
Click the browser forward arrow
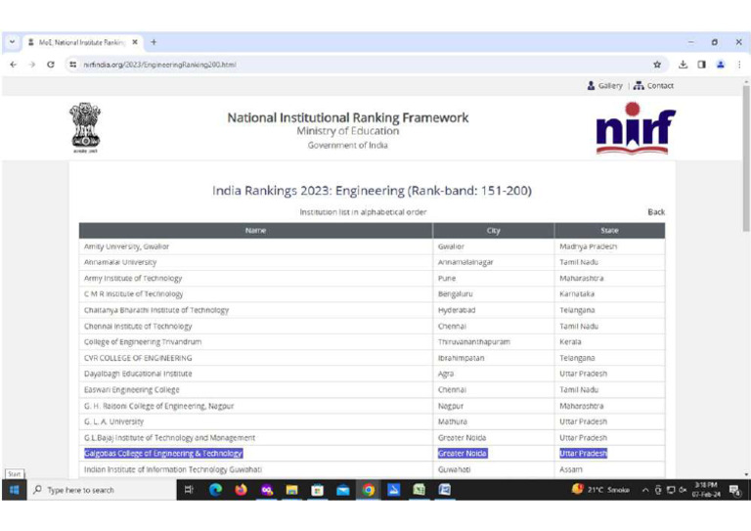click(x=31, y=65)
